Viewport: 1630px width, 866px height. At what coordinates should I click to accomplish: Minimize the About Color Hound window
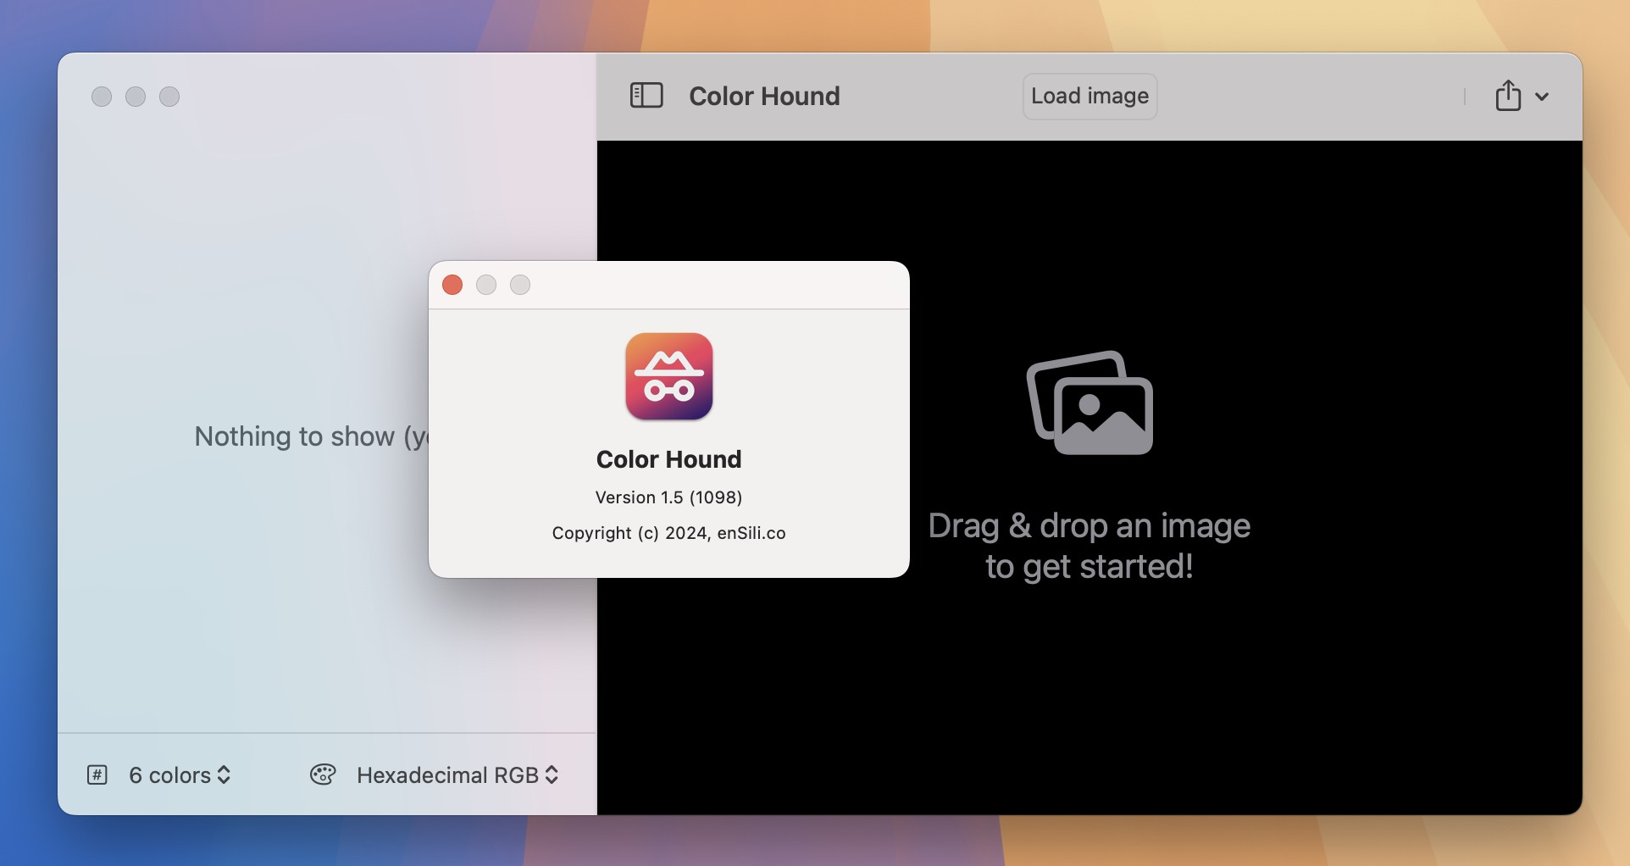tap(486, 285)
